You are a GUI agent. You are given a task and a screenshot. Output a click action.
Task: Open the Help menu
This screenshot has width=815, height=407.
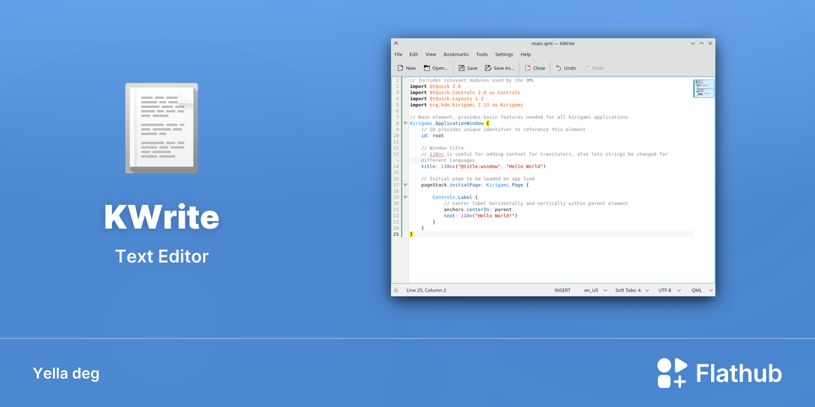pos(526,54)
